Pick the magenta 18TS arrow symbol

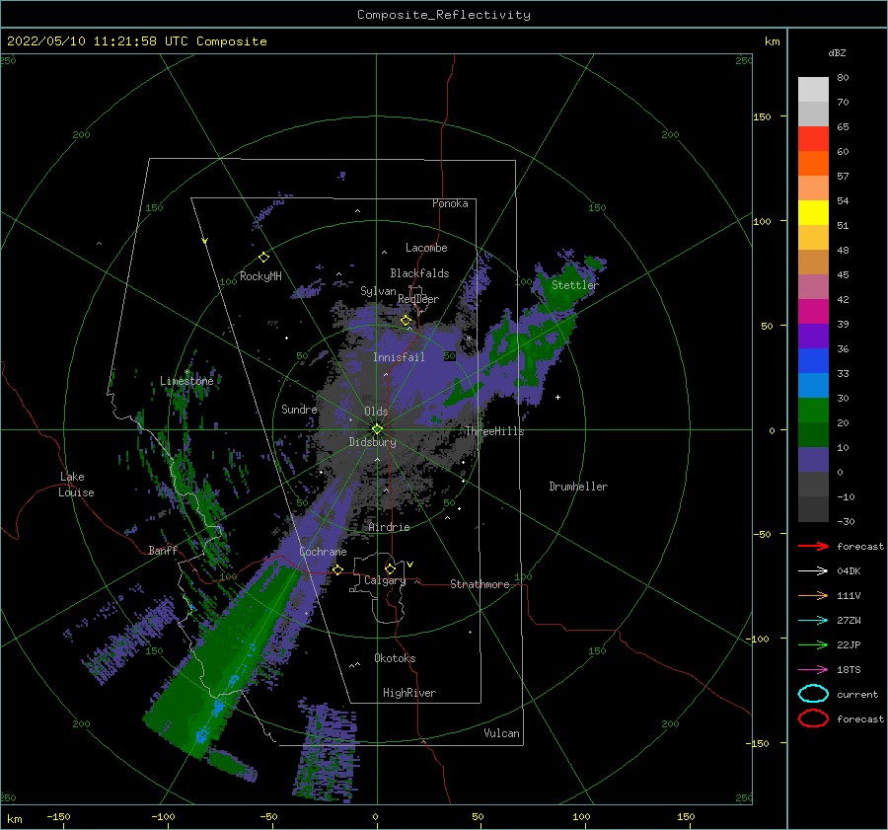pyautogui.click(x=813, y=670)
